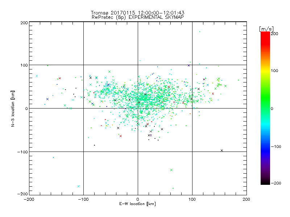
Task: Click the yellow band of the colorbar near 100
Action: [x=265, y=71]
